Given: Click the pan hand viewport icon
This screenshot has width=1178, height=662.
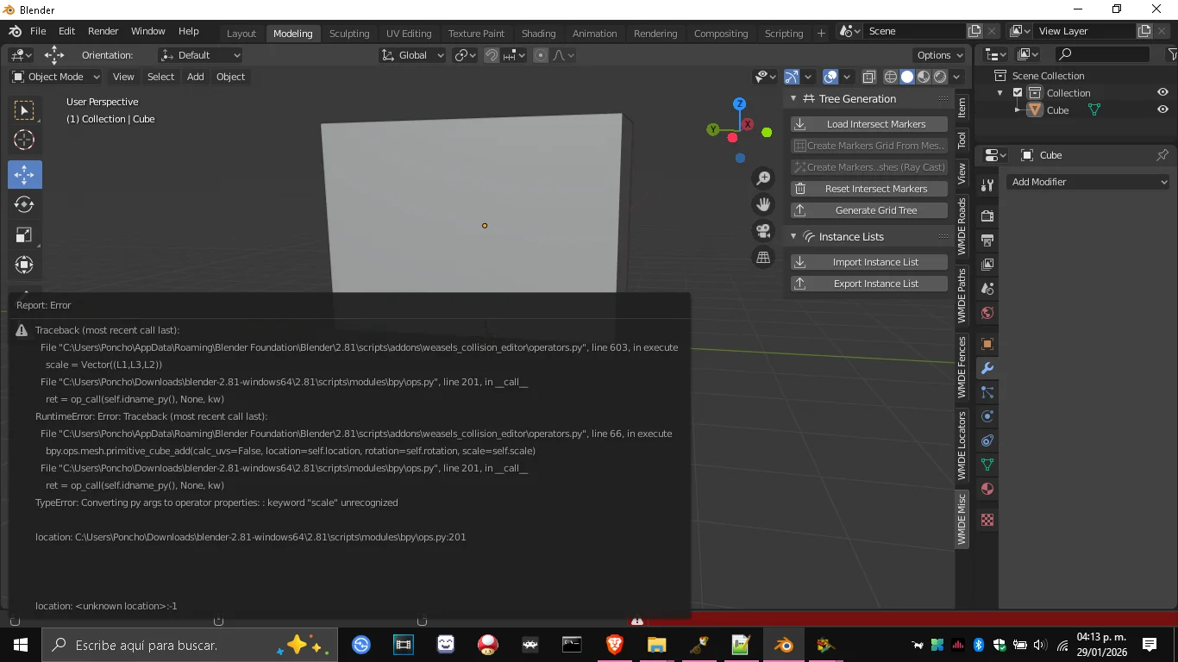Looking at the screenshot, I should pyautogui.click(x=763, y=204).
